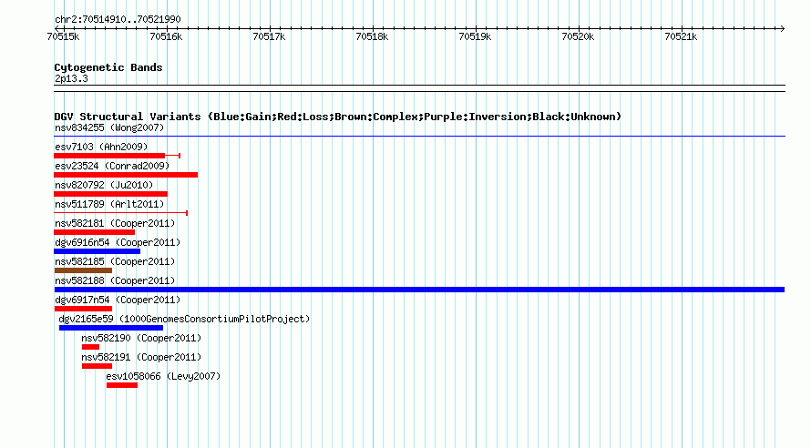Select dgv6916n54 (Cooper2011) label
811x448 pixels.
118,242
